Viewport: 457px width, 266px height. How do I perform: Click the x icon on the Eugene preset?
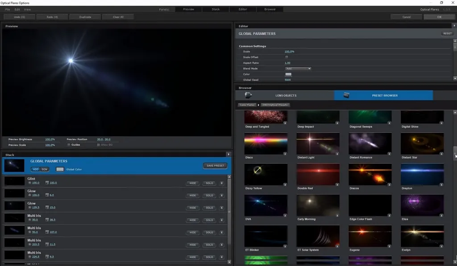click(389, 246)
